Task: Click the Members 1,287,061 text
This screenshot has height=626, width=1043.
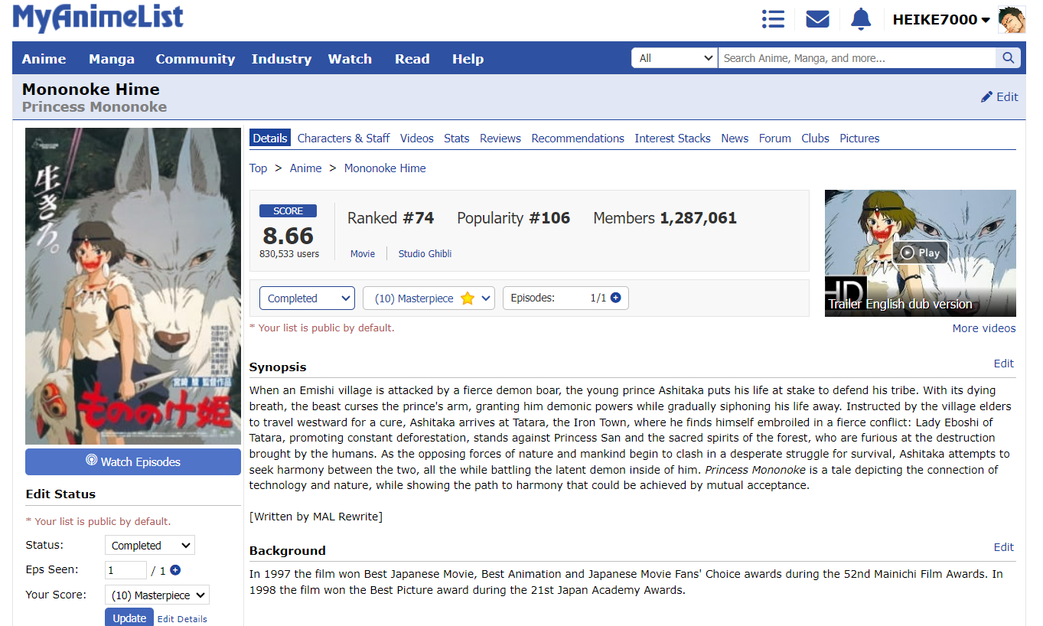Action: tap(665, 218)
